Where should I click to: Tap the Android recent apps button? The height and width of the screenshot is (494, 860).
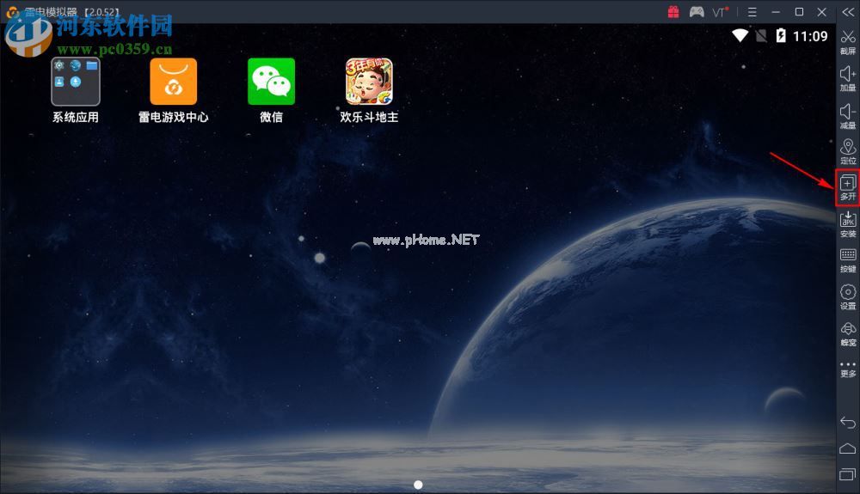click(x=848, y=473)
